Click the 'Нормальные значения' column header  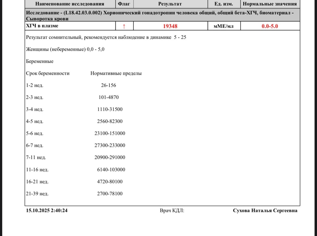(x=269, y=4)
